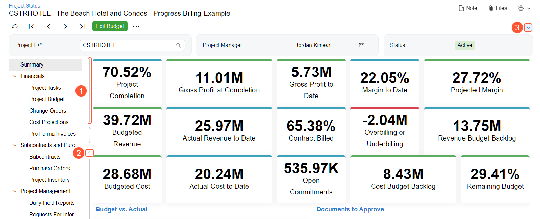The height and width of the screenshot is (219, 540).
Task: Jump to last record icon
Action: pos(82,26)
